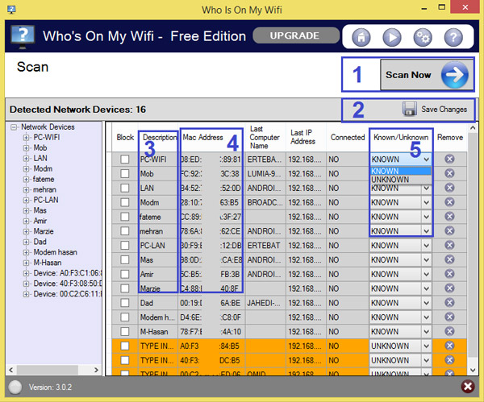Collapse the Network Devices tree root
The width and height of the screenshot is (484, 402).
[14, 127]
